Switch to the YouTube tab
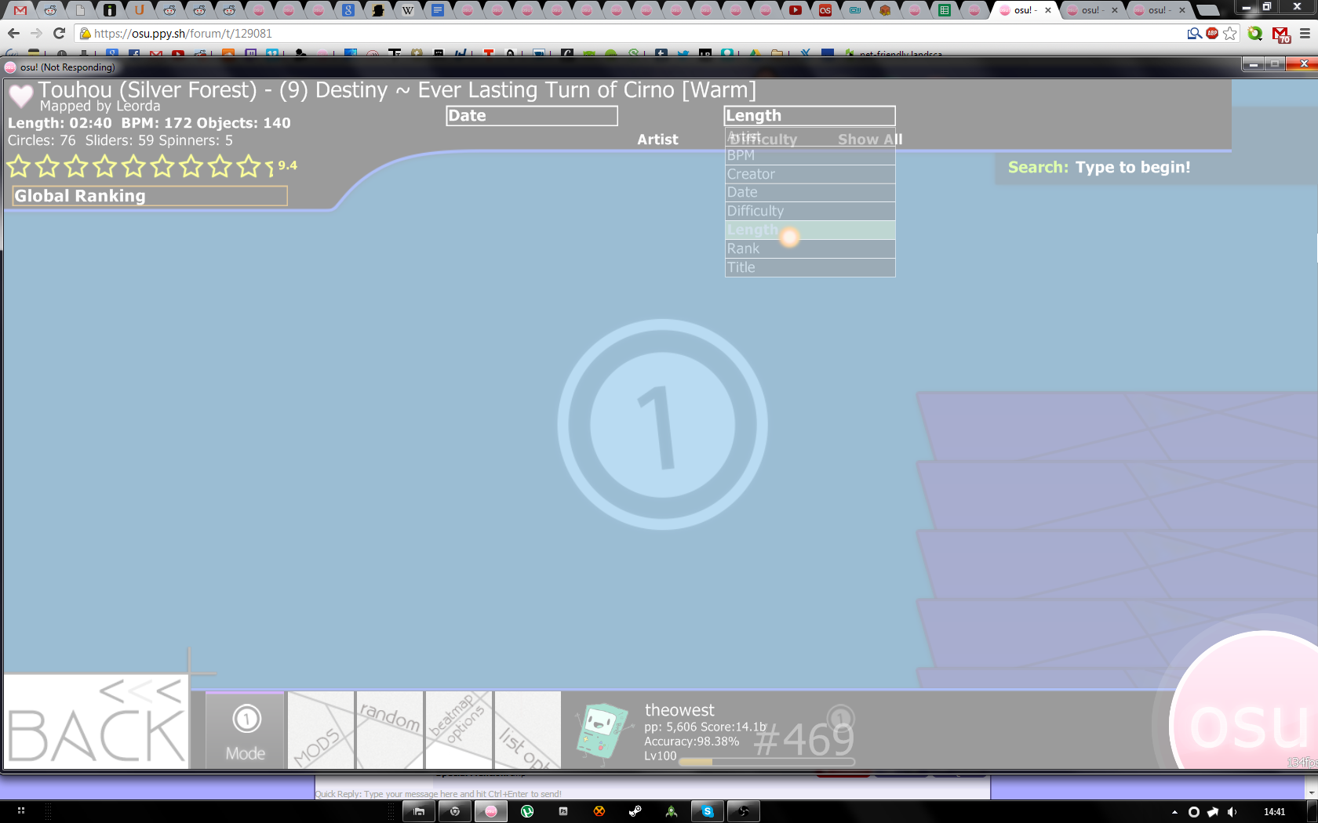Viewport: 1318px width, 823px height. pyautogui.click(x=796, y=10)
